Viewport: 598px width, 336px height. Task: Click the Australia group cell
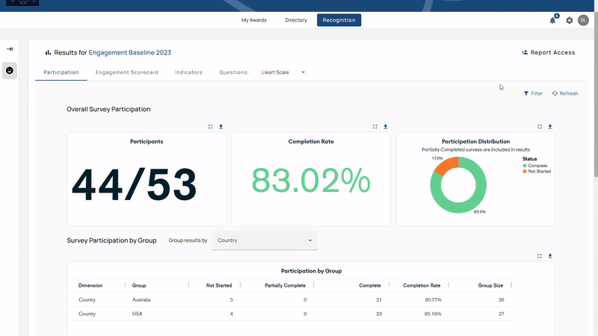tap(141, 300)
